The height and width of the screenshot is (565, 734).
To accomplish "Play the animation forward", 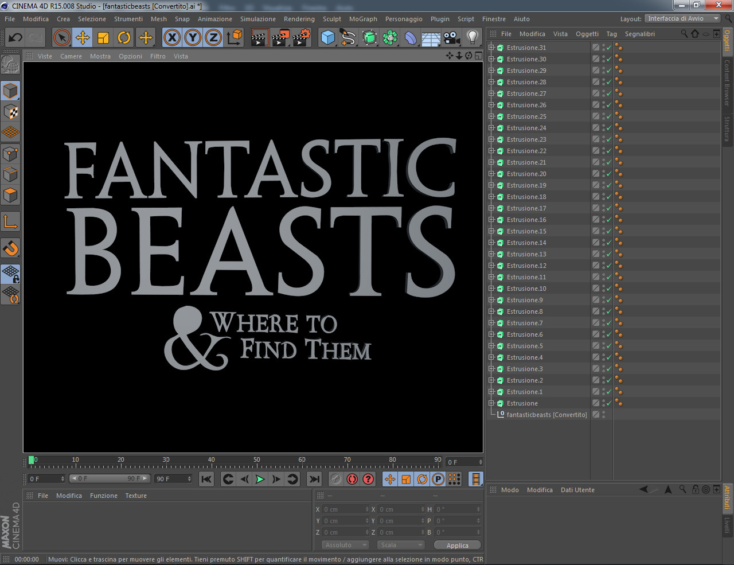I will (x=260, y=479).
